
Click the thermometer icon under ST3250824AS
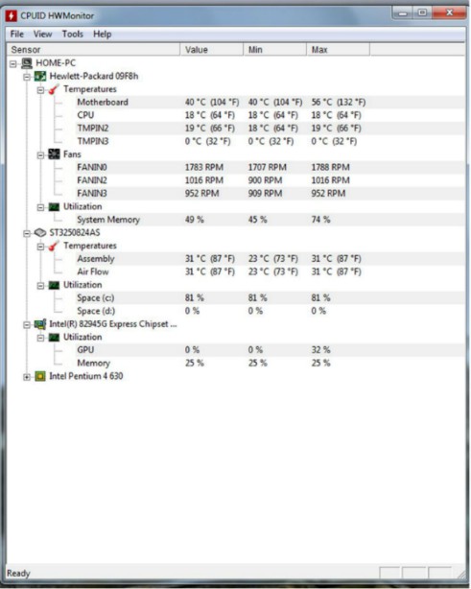54,246
